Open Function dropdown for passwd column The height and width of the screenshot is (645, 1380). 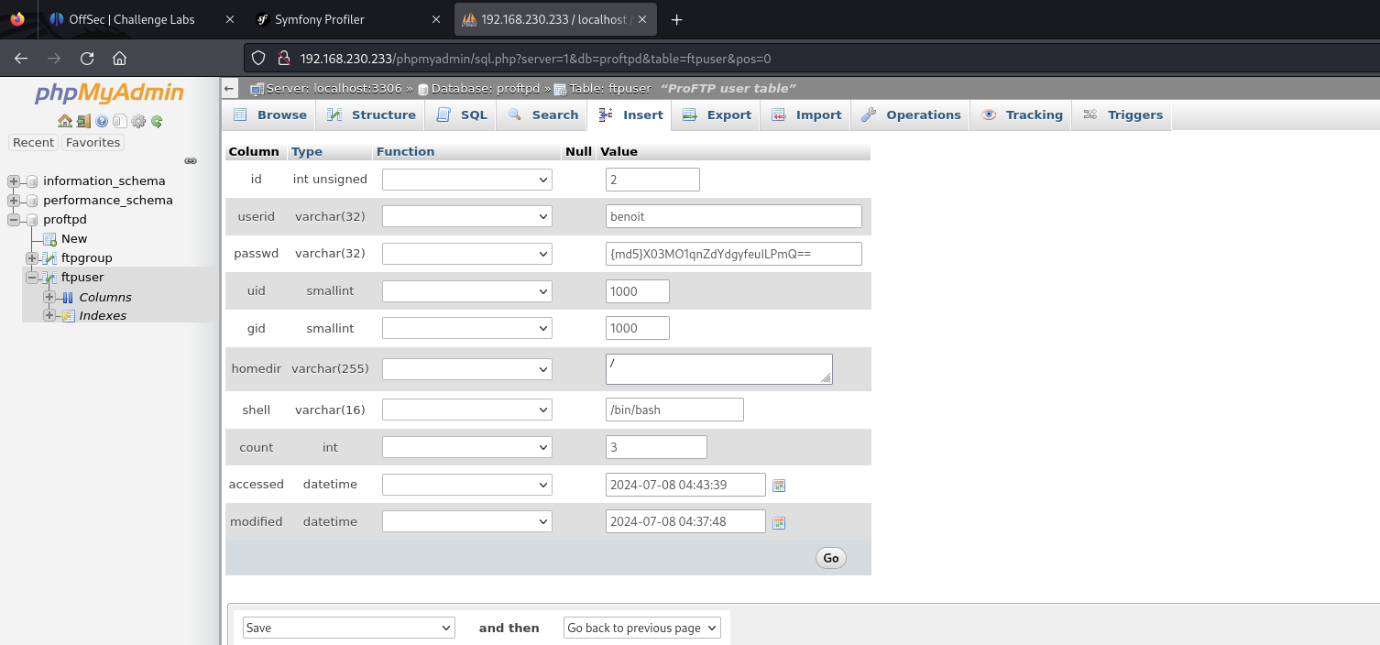tap(466, 254)
